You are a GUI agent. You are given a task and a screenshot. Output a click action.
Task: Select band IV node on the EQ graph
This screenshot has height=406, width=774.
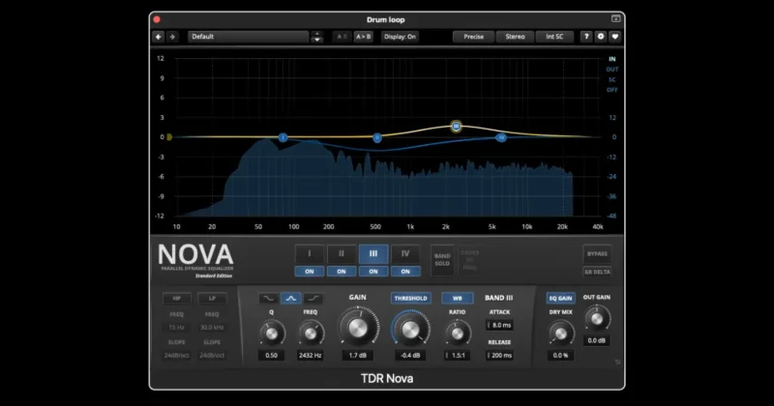(x=501, y=137)
